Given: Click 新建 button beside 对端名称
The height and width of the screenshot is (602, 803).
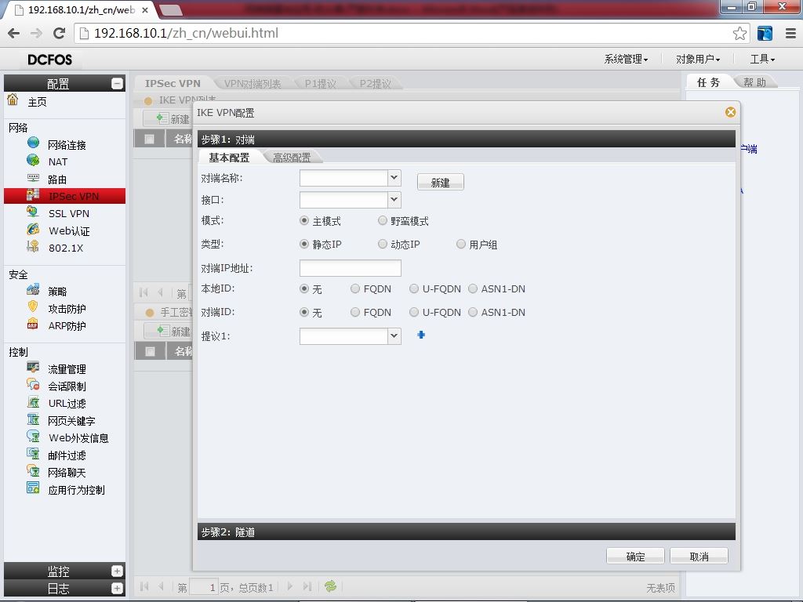Looking at the screenshot, I should [441, 182].
